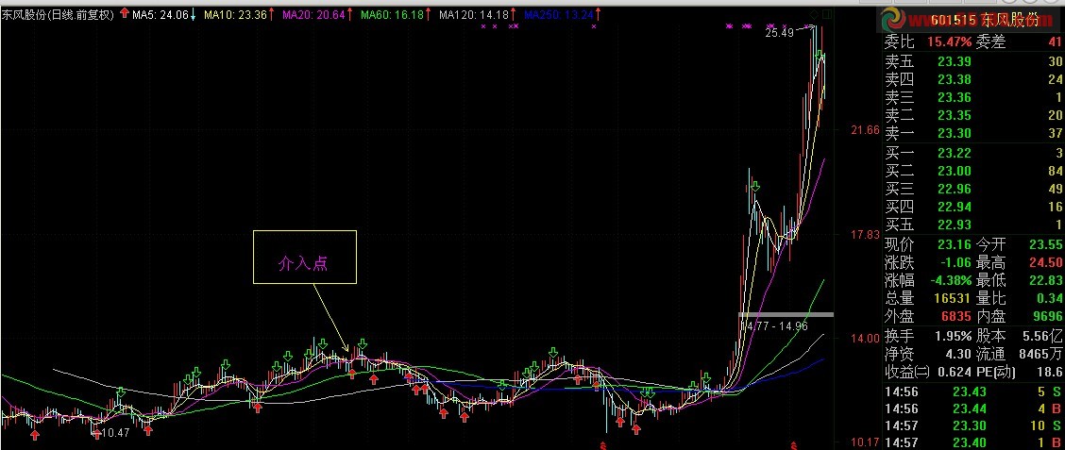Select the 卖四 23.38 order row
This screenshot has width=1065, height=450.
pos(973,79)
